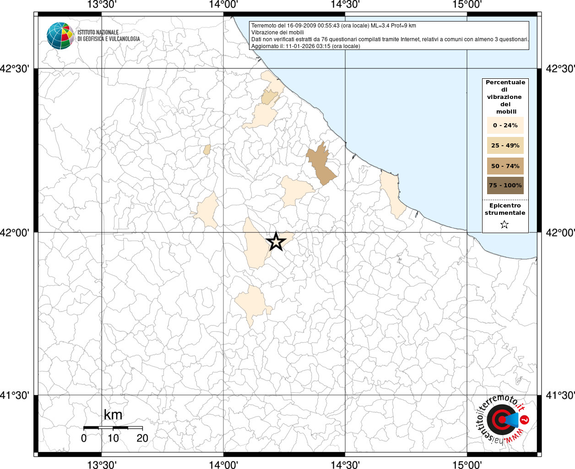Select the 50 - 74% legend swatch

pyautogui.click(x=505, y=166)
